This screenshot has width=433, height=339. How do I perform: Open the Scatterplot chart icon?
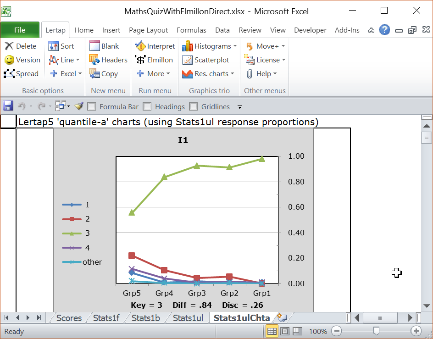click(187, 60)
